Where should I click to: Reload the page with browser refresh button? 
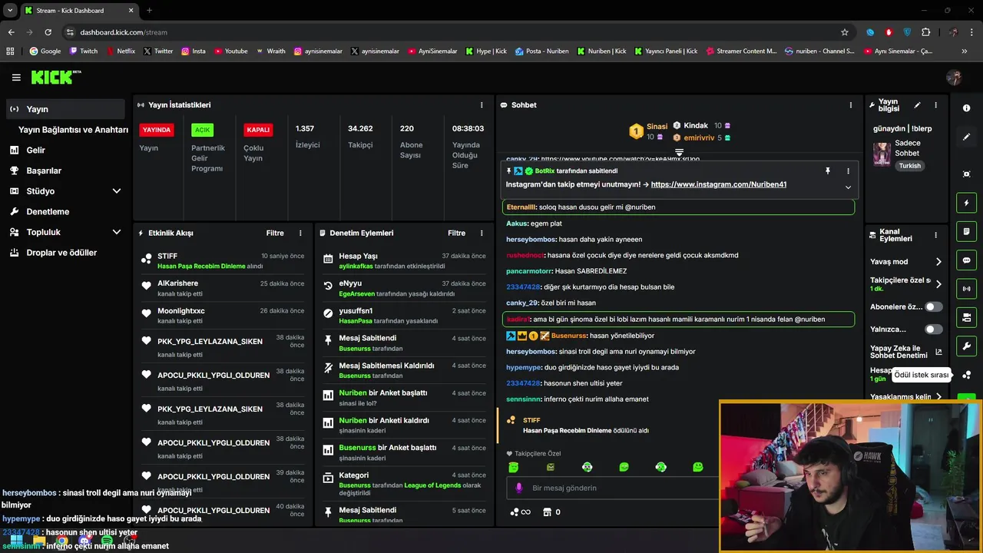[48, 32]
